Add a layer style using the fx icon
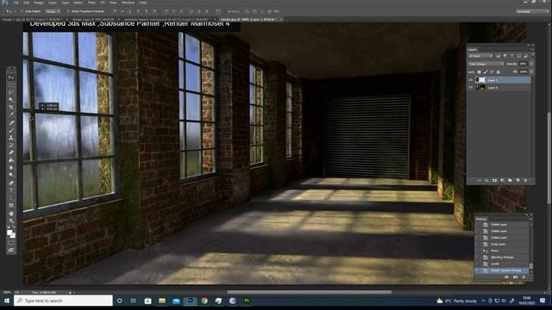The height and width of the screenshot is (310, 552). click(x=486, y=180)
